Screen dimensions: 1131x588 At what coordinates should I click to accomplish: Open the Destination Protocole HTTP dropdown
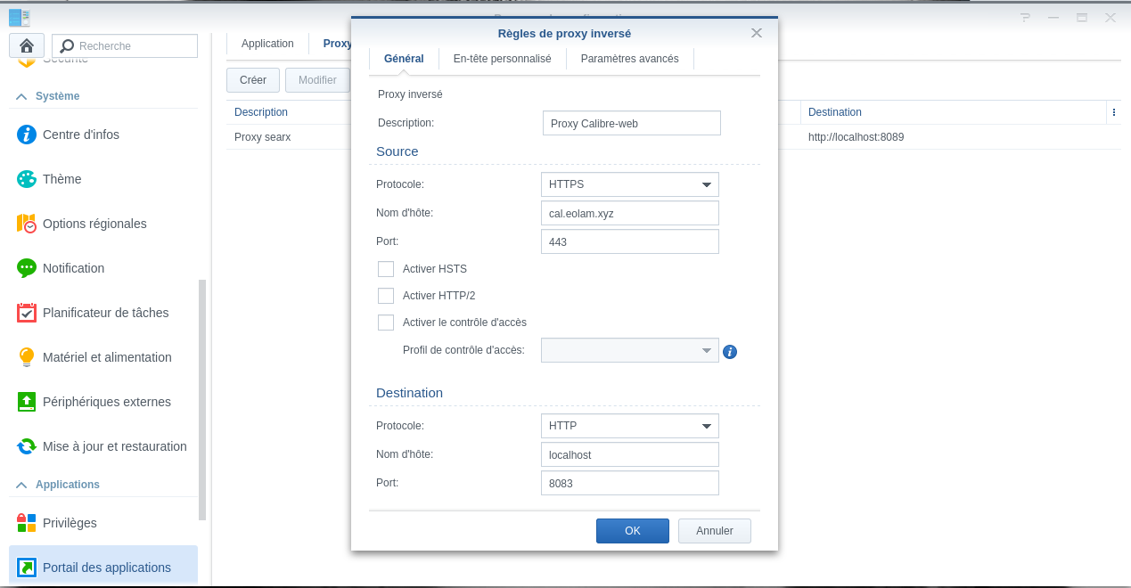coord(629,426)
